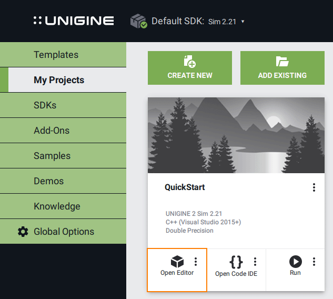This screenshot has height=299, width=333.
Task: Open the Demos tab
Action: click(x=63, y=181)
